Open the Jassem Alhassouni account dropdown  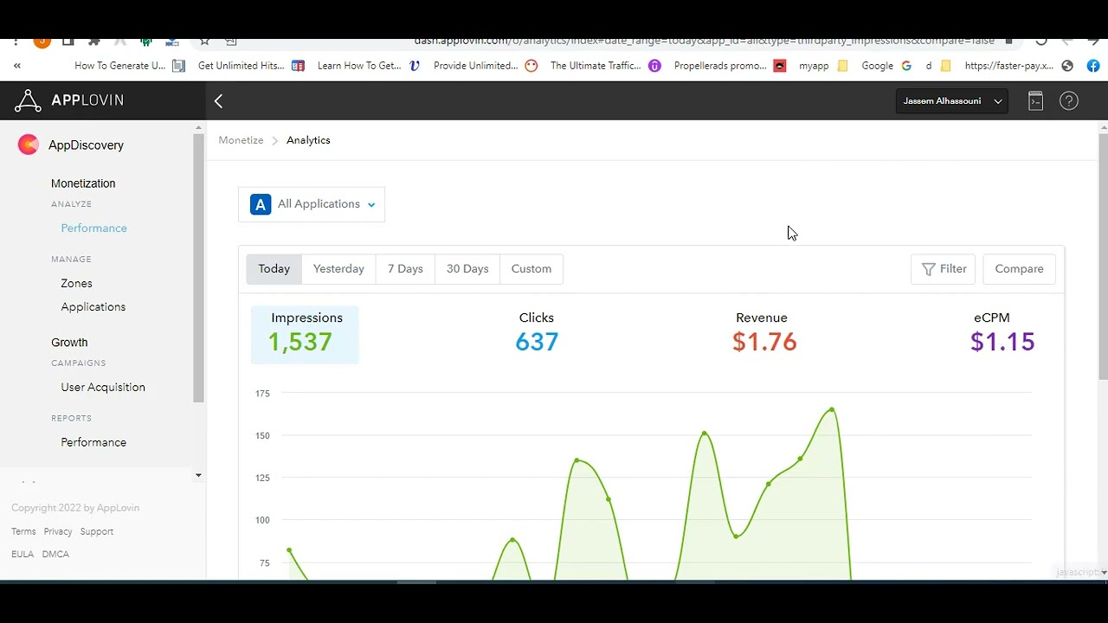[952, 101]
